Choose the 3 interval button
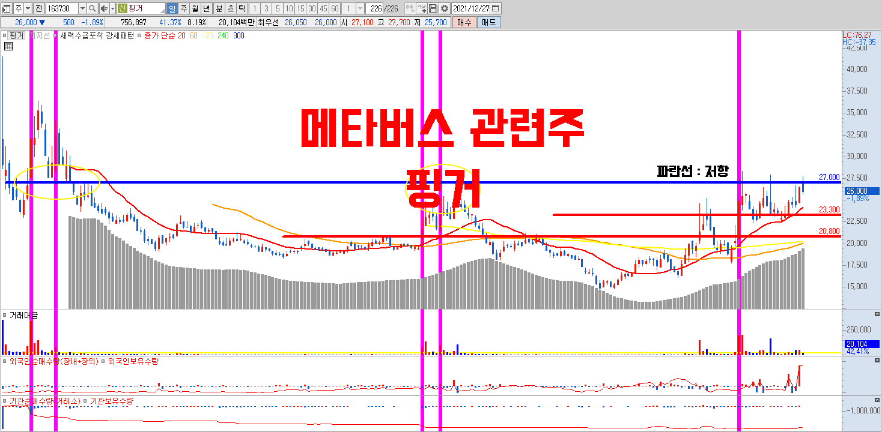The height and width of the screenshot is (432, 882). coord(266,8)
